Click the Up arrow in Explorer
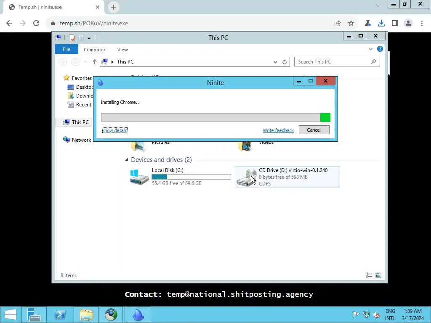This screenshot has height=323, width=431. pos(95,62)
